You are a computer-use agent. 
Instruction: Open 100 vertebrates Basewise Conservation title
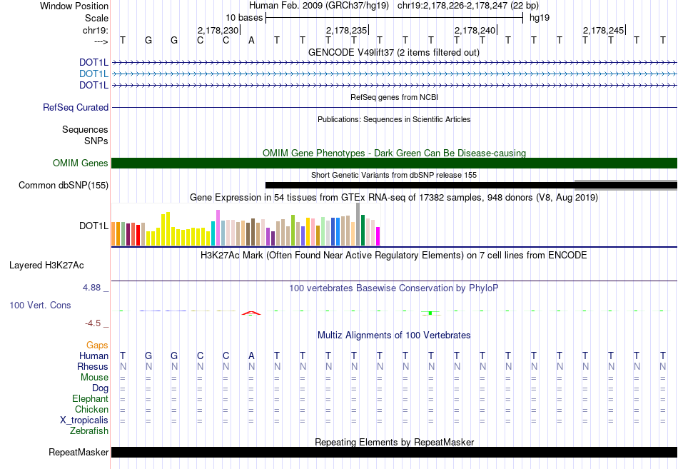pyautogui.click(x=394, y=288)
